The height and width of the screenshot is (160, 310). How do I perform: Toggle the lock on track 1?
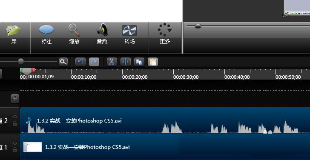[14, 150]
